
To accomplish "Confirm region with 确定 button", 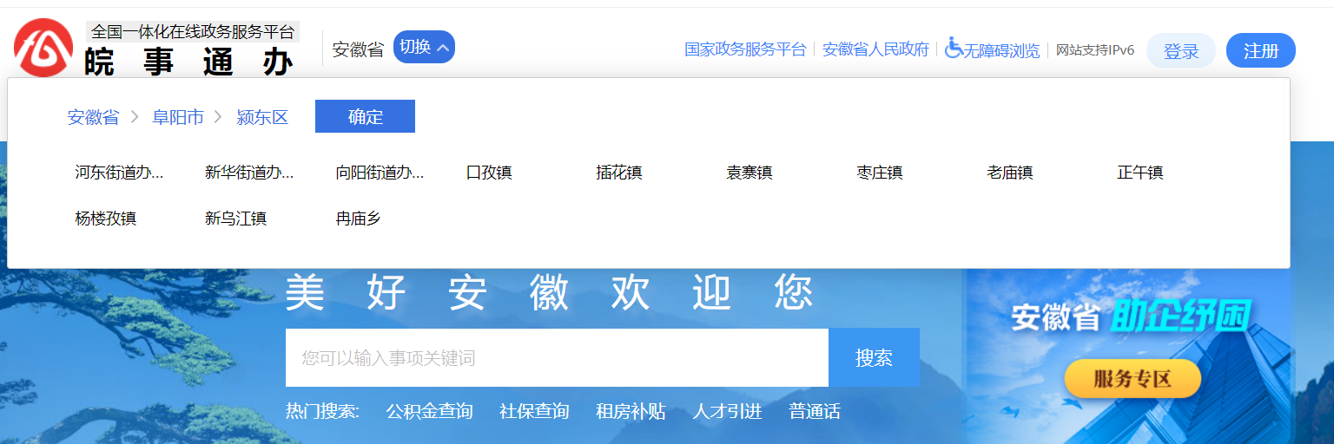I will (365, 117).
